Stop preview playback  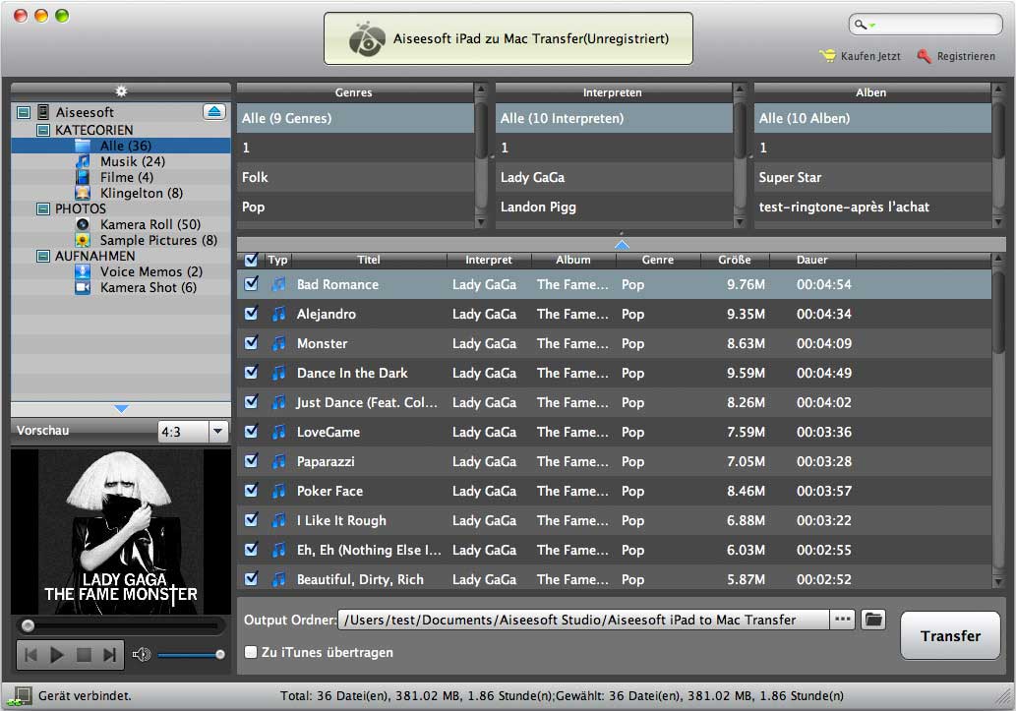(x=84, y=655)
